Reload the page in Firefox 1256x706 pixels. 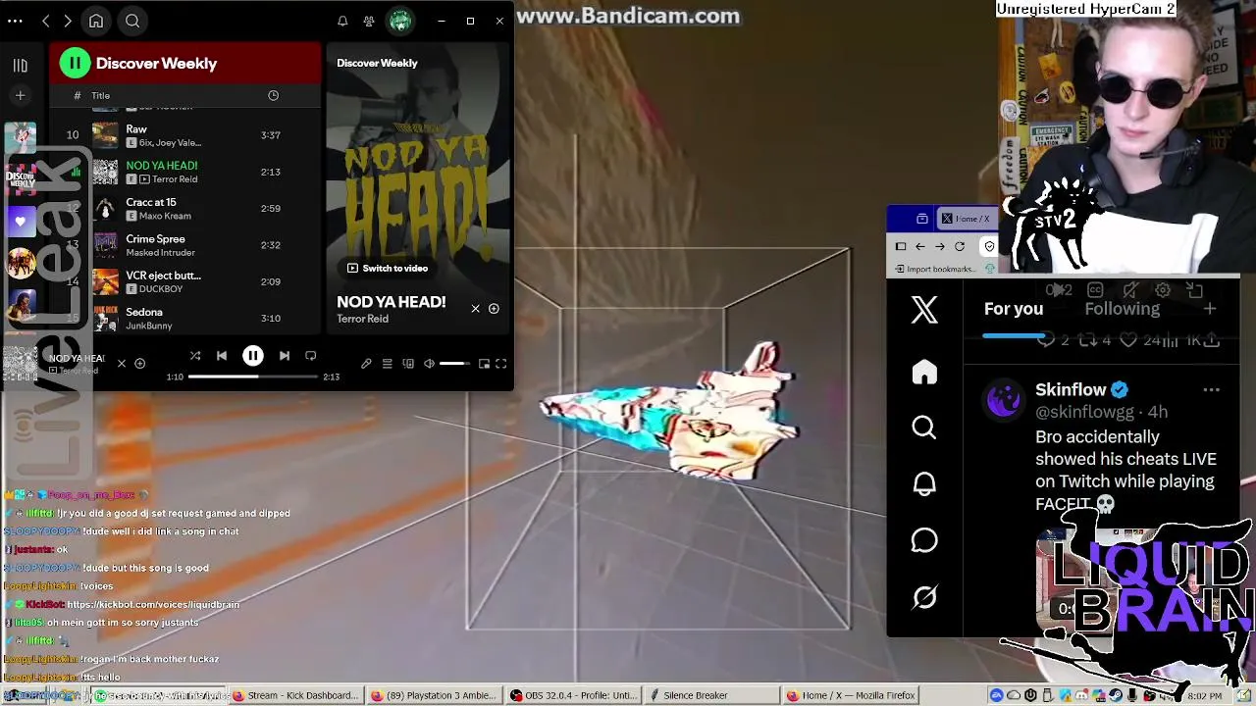click(x=960, y=246)
